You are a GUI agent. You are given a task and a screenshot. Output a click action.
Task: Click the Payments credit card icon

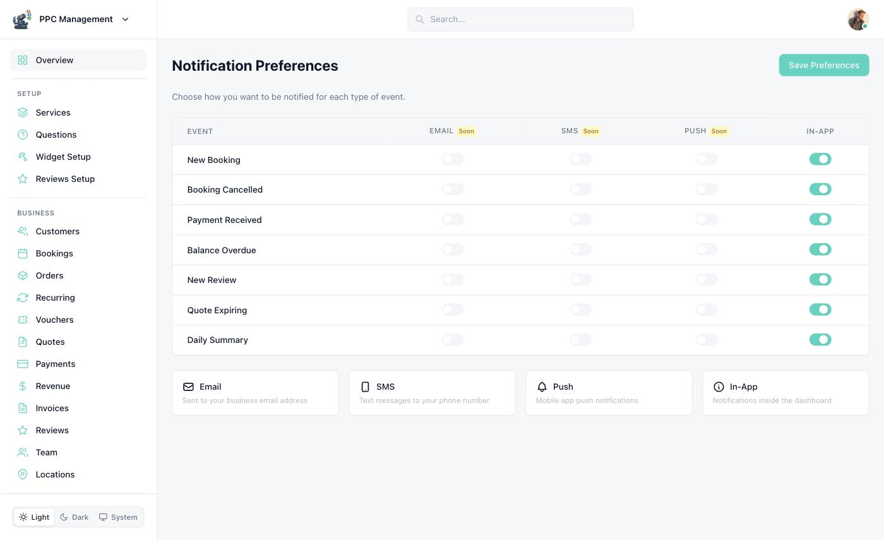(23, 364)
